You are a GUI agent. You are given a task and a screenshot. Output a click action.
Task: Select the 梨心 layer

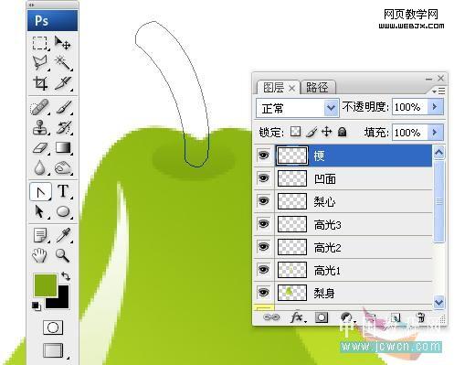pyautogui.click(x=354, y=201)
